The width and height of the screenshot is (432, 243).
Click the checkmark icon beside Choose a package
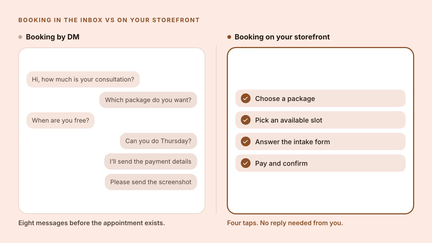[246, 98]
